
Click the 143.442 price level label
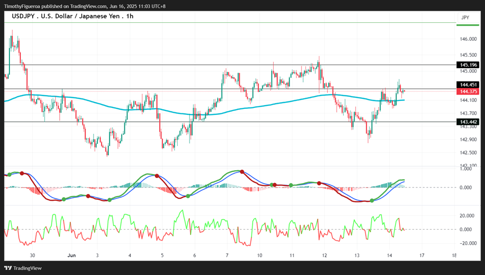468,122
